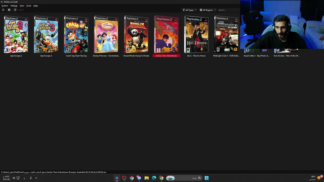
Task: Open the System menu
Action: (x=5, y=6)
